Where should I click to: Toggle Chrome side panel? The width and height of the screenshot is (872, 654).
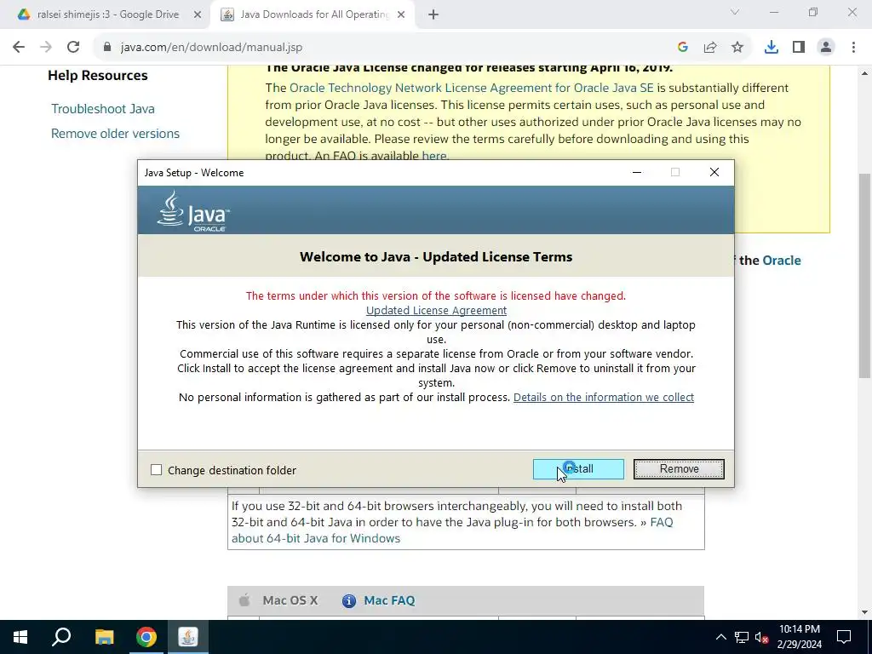pyautogui.click(x=799, y=48)
